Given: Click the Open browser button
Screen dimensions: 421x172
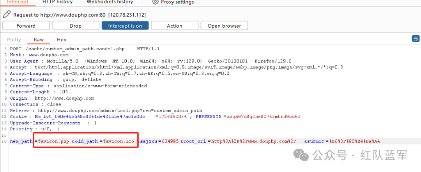Looking at the screenshot, I should click(x=224, y=26).
